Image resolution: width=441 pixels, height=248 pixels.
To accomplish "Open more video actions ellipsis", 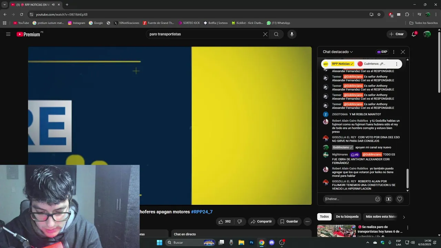I will 307,221.
